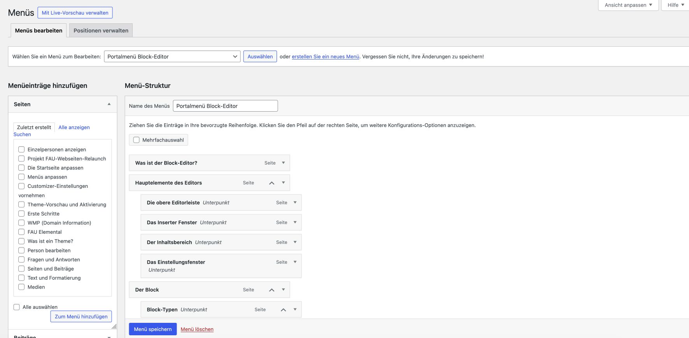Click the Menü löschen link
The height and width of the screenshot is (338, 689).
click(197, 329)
